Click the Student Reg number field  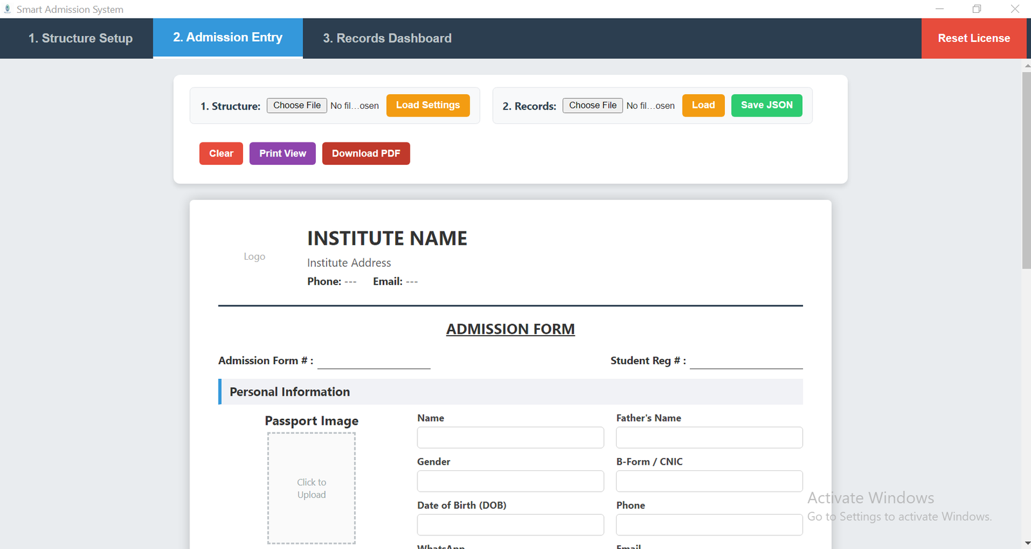(746, 361)
